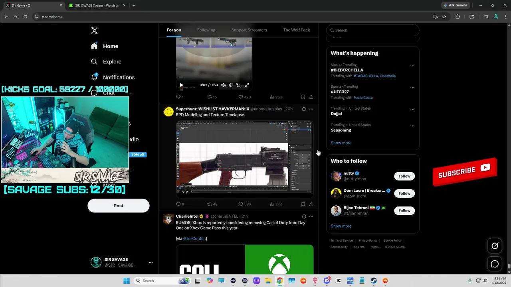Image resolution: width=511 pixels, height=287 pixels.
Task: Open Notifications in X sidebar
Action: [113, 77]
